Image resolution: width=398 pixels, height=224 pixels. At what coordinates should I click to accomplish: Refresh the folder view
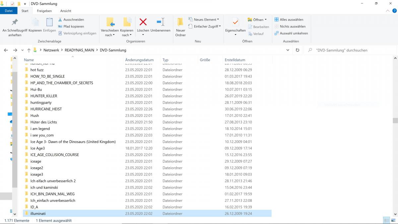point(298,50)
